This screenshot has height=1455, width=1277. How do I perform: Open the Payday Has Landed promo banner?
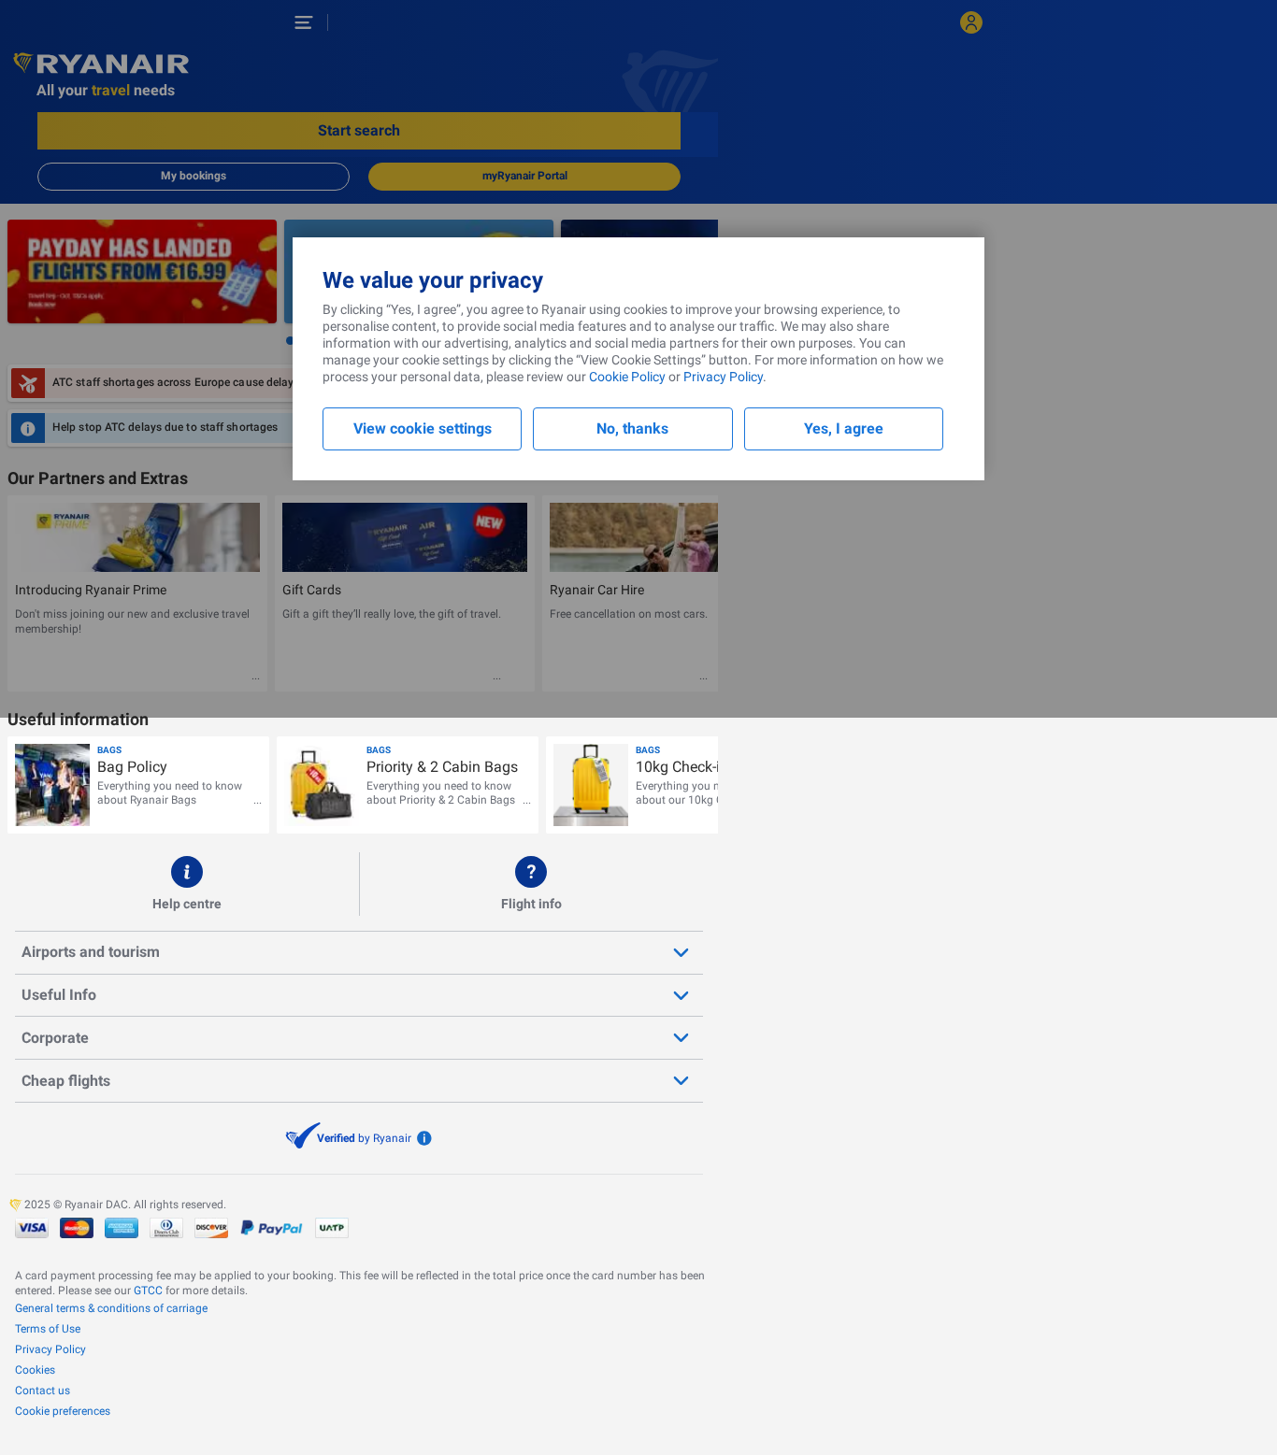coord(142,272)
